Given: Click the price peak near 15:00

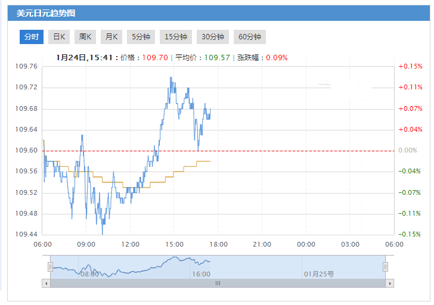Looking at the screenshot, I should tap(172, 77).
